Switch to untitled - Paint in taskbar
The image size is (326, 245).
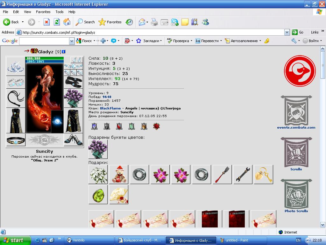pos(242,240)
